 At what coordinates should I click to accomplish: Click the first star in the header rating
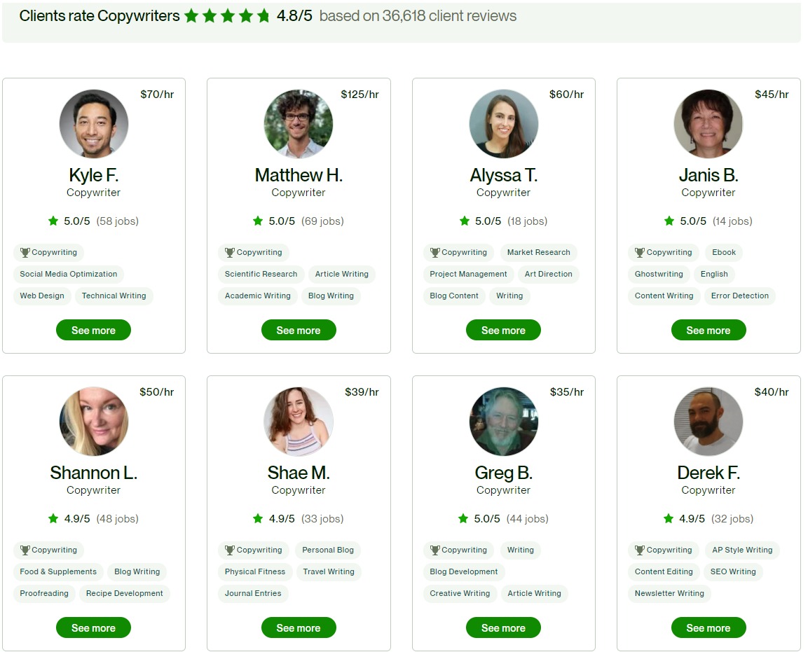pos(191,16)
